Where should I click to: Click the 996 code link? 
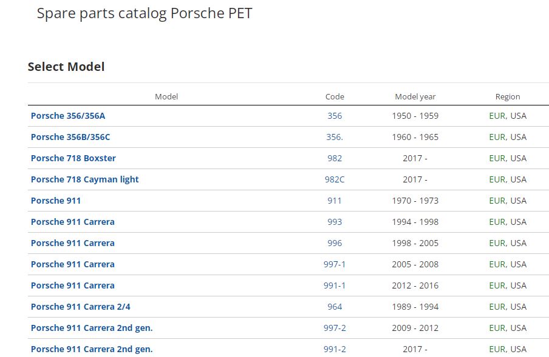(335, 243)
